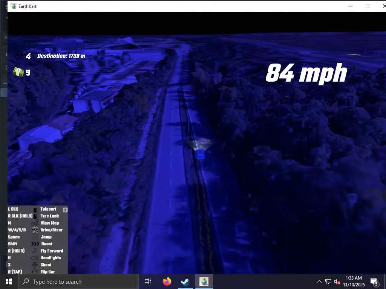
Task: Click the '84 mph' speed readout
Action: click(x=306, y=73)
